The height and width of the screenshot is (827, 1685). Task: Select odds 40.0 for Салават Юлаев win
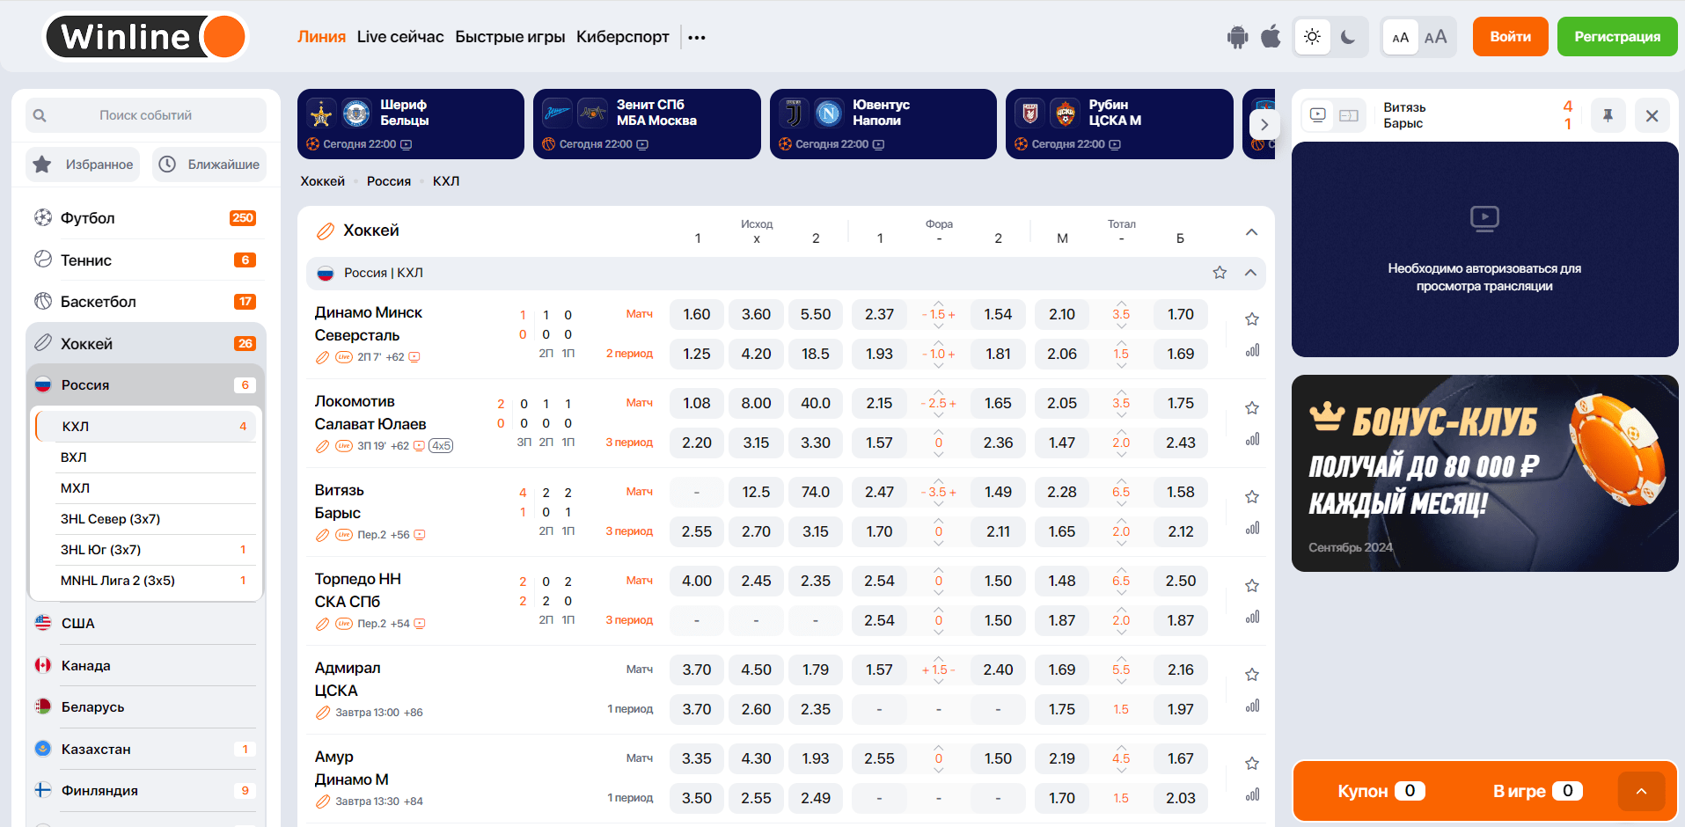(816, 403)
